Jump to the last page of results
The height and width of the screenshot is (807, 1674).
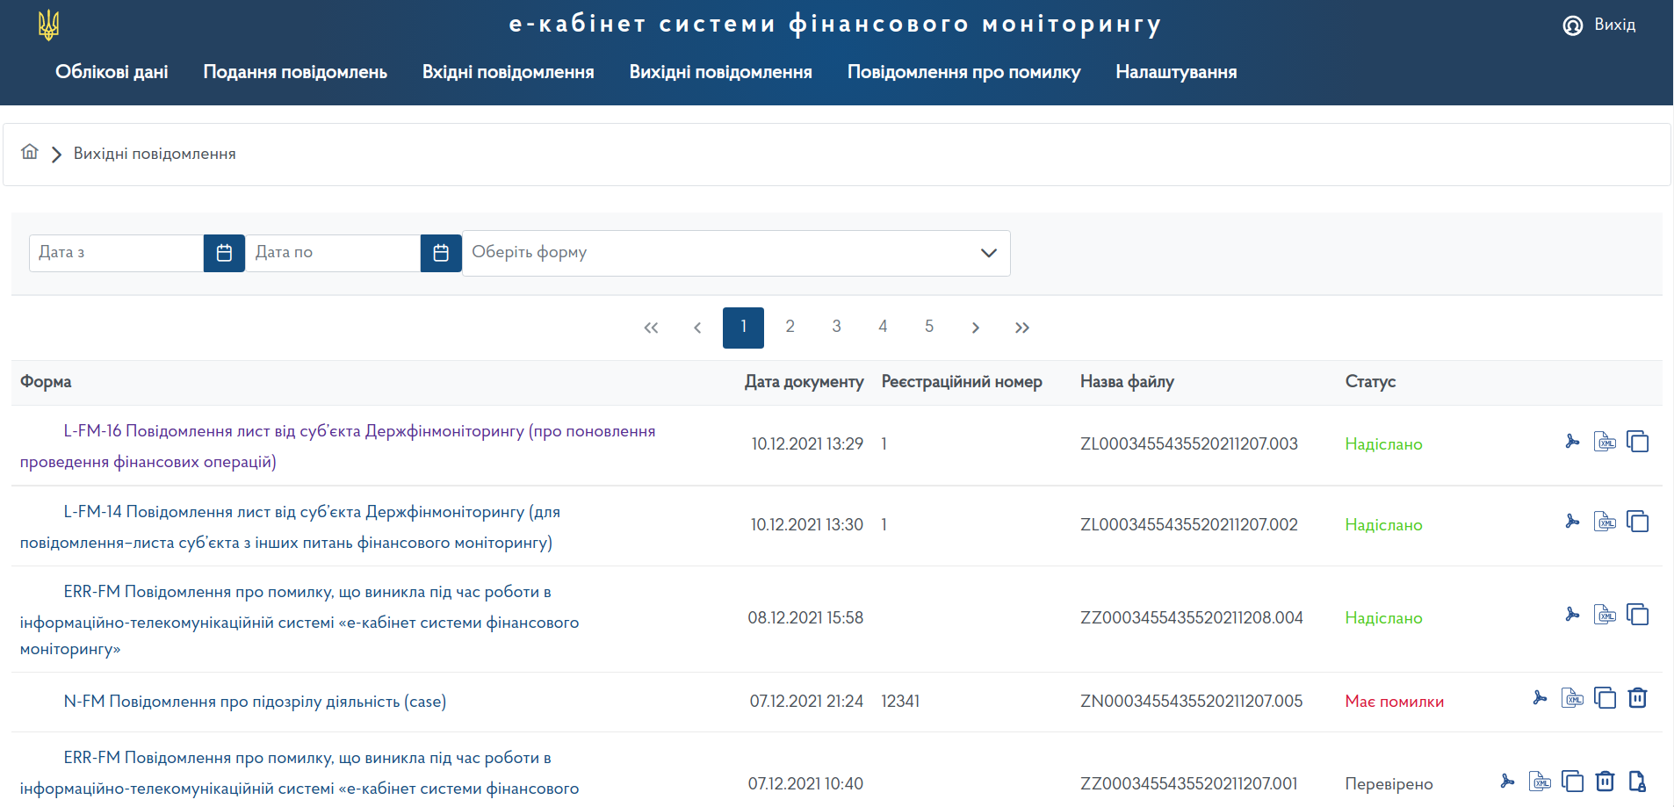[x=1021, y=328]
